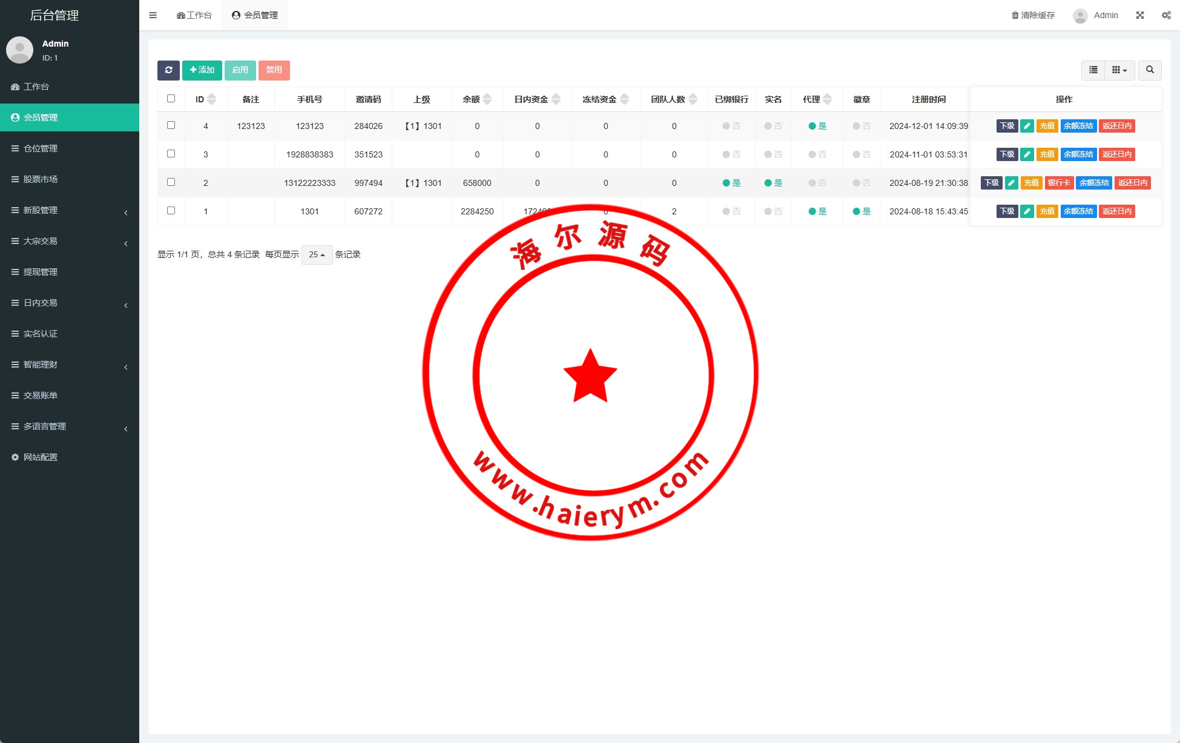Click 清除缓存 in the top bar
This screenshot has width=1180, height=743.
point(1033,15)
